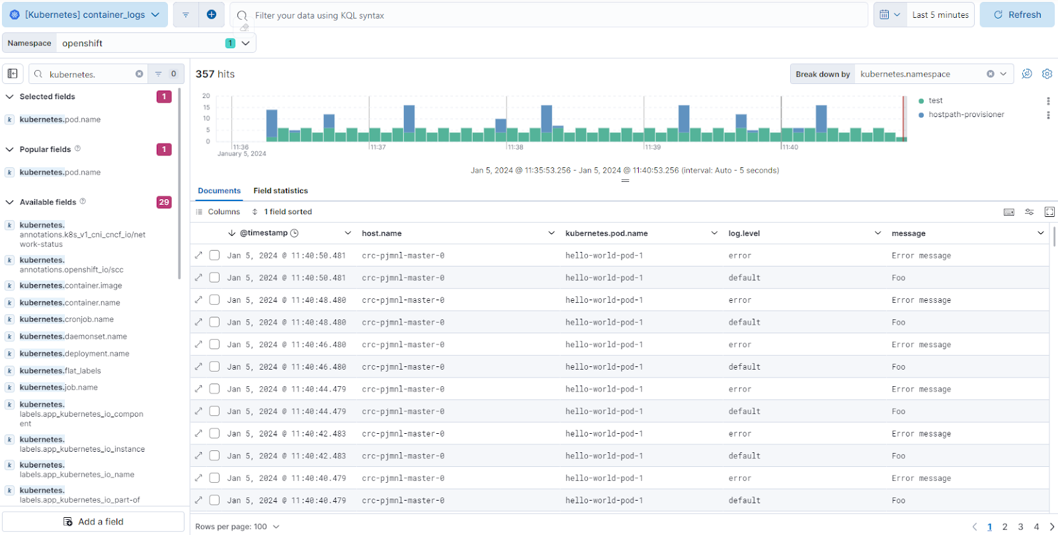Select the first document row checkbox
Viewport: 1058px width, 535px height.
coord(214,255)
